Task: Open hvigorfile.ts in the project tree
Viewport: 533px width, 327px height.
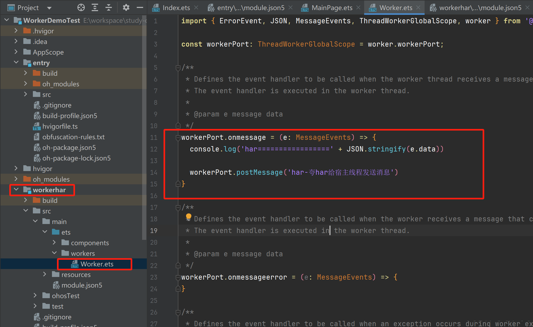Action: (x=60, y=126)
